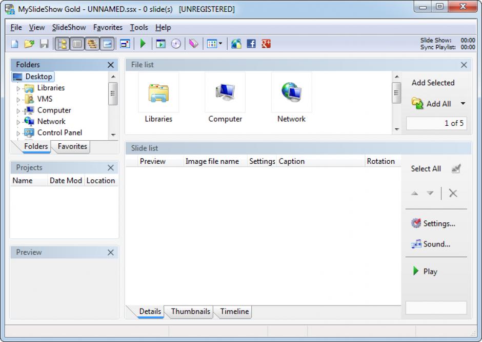The width and height of the screenshot is (482, 342).
Task: Close the Preview panel
Action: [x=111, y=253]
